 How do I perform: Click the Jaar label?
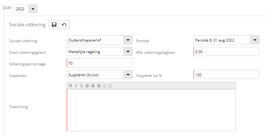(7, 7)
